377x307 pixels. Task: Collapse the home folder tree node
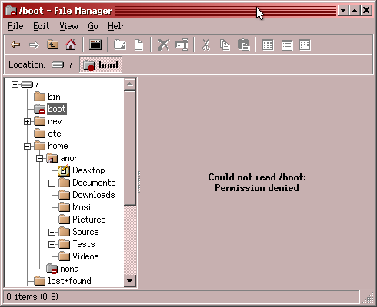(x=27, y=146)
